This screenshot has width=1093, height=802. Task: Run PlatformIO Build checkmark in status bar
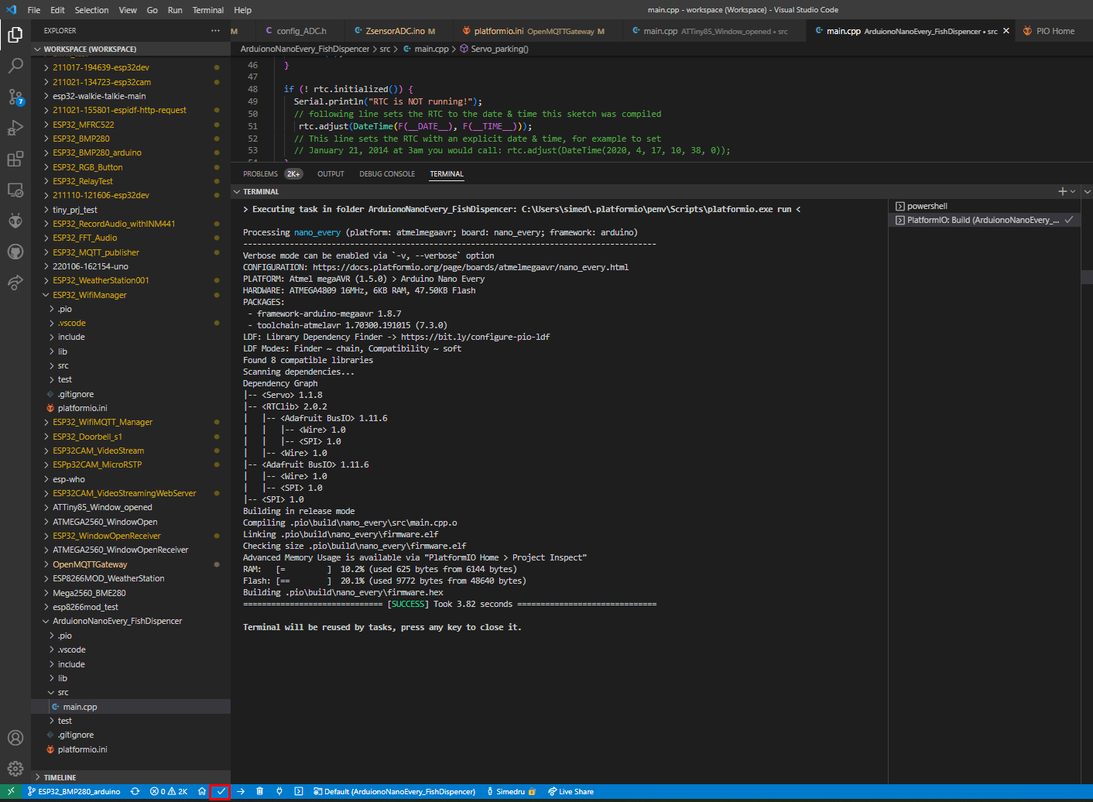[x=221, y=791]
